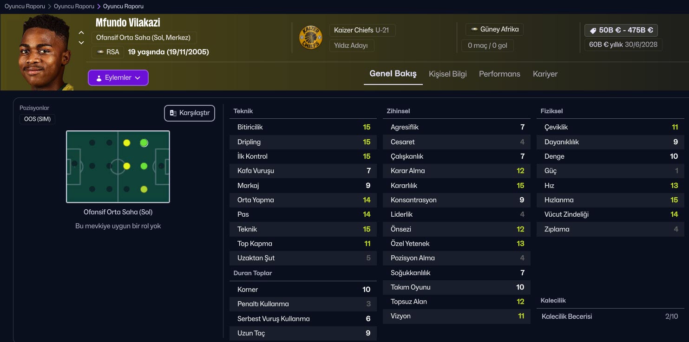Click the South Africa flag next to RSA
689x342 pixels.
[100, 52]
